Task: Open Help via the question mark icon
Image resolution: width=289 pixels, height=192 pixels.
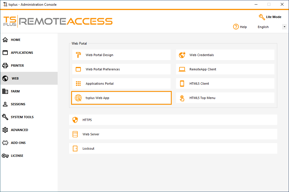Action: click(235, 27)
